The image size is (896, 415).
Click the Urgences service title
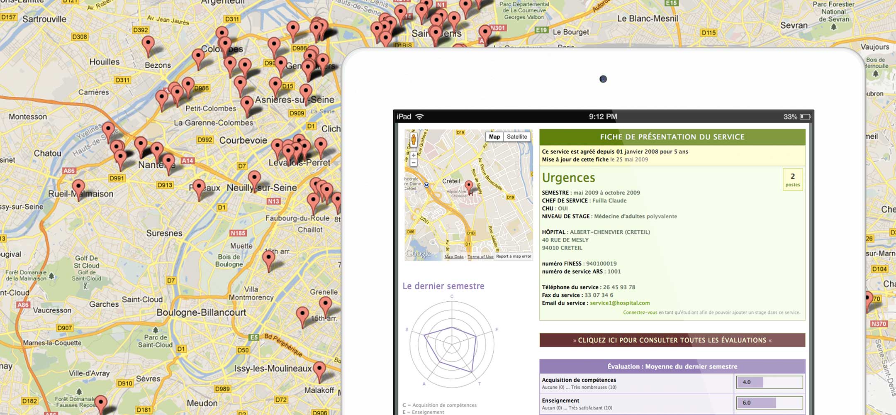568,178
